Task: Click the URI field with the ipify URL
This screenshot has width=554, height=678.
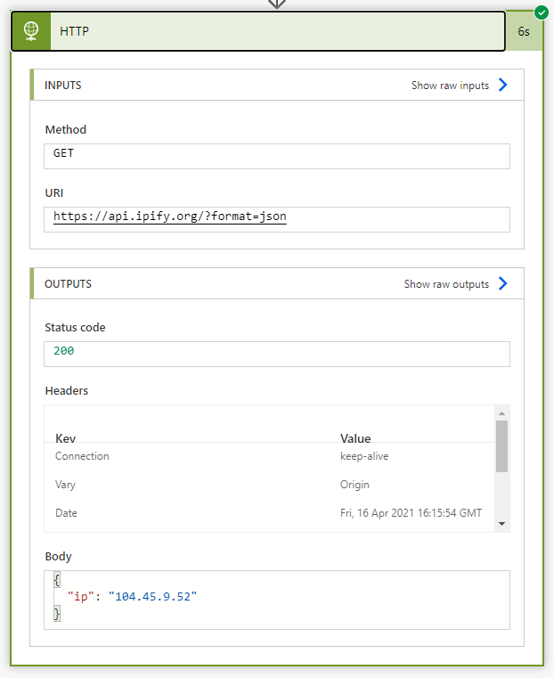Action: [276, 219]
